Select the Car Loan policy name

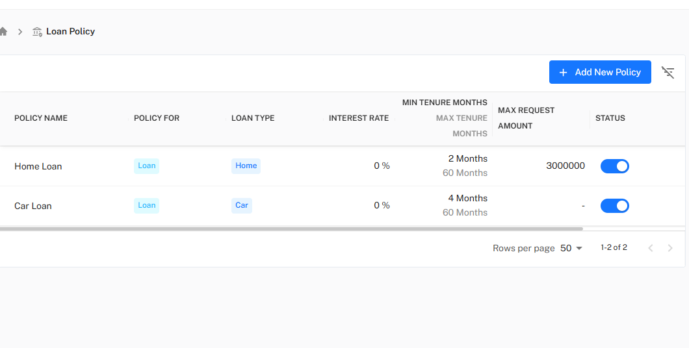point(33,206)
